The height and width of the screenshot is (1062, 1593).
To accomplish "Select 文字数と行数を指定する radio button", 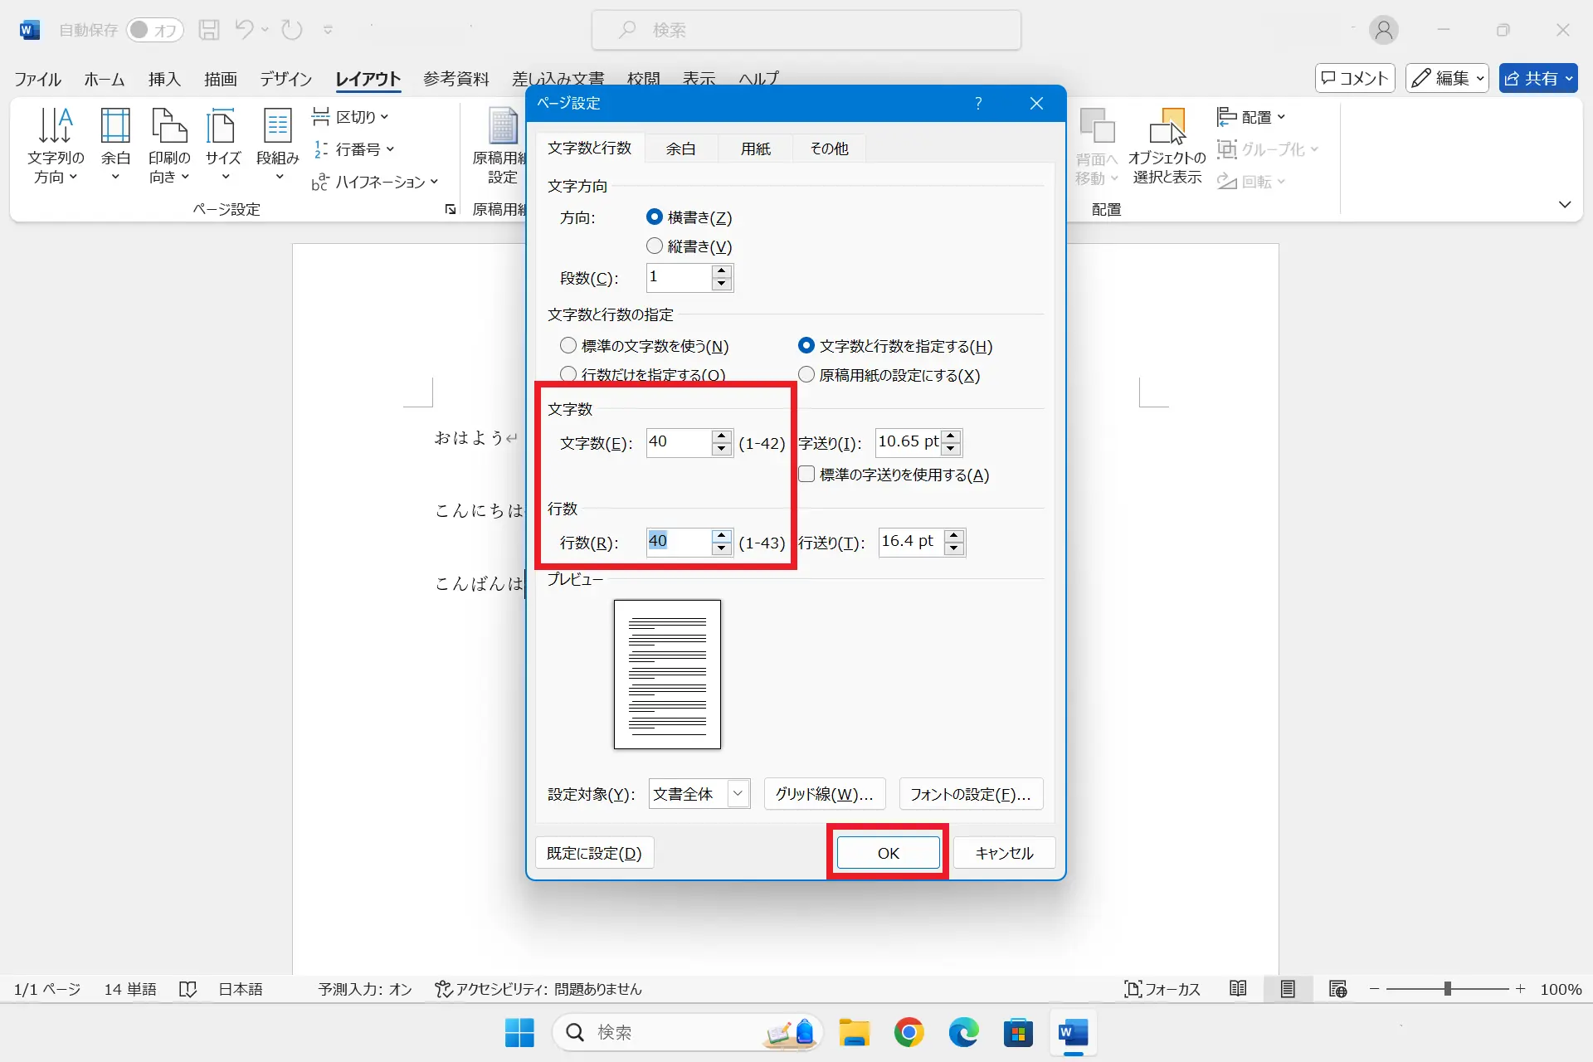I will click(806, 346).
